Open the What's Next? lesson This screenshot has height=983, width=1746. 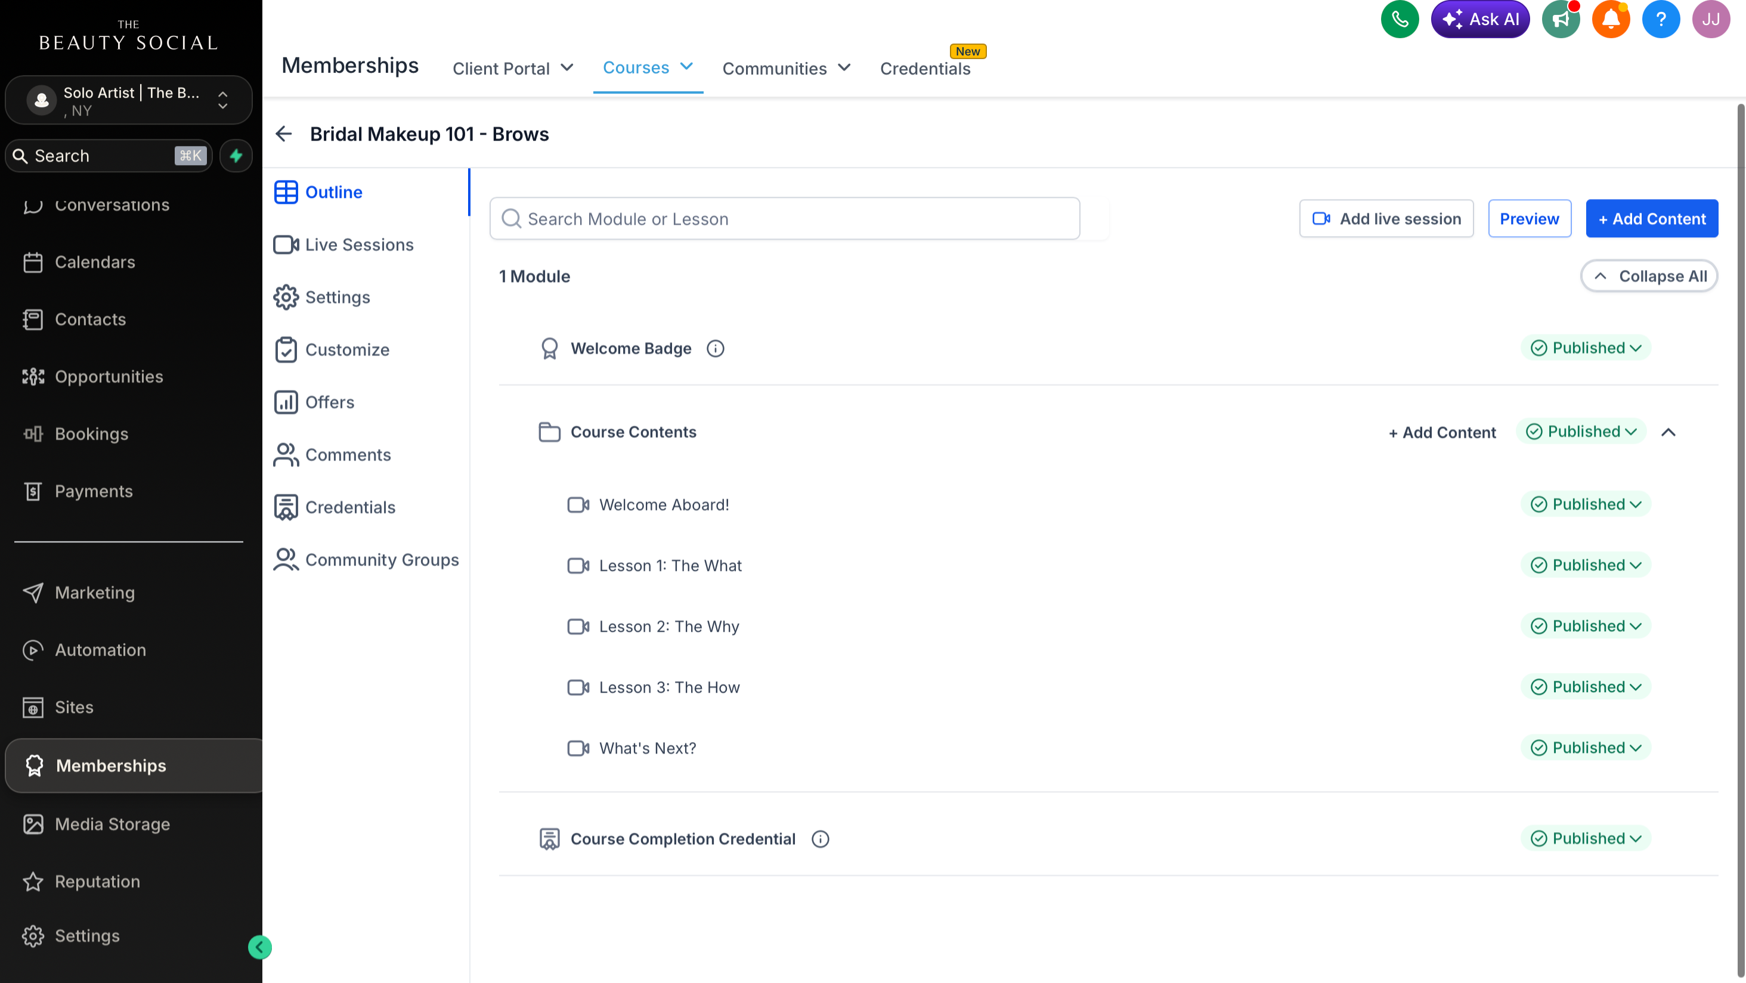(x=647, y=749)
